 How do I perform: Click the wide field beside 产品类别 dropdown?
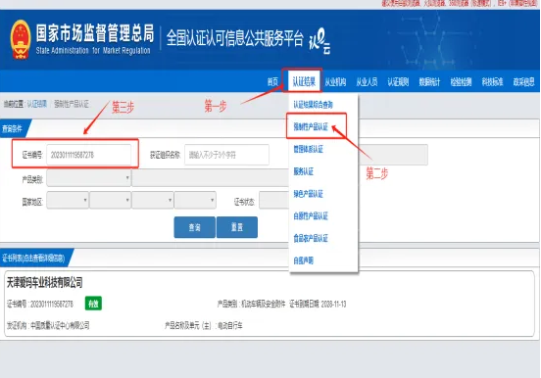coord(210,178)
